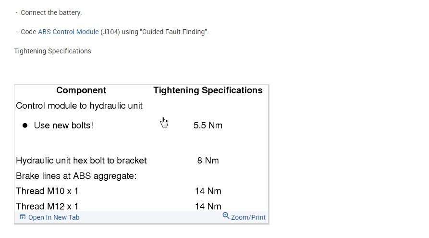Click the bullet before Use new bolts
Image resolution: width=429 pixels, height=238 pixels.
[x=25, y=125]
